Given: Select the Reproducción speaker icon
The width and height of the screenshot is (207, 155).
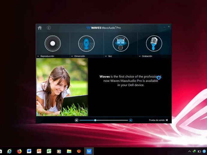Looking at the screenshot, I should click(53, 43).
